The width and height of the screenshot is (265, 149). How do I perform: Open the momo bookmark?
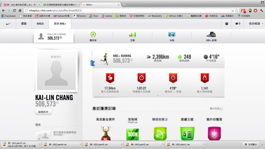point(107,16)
